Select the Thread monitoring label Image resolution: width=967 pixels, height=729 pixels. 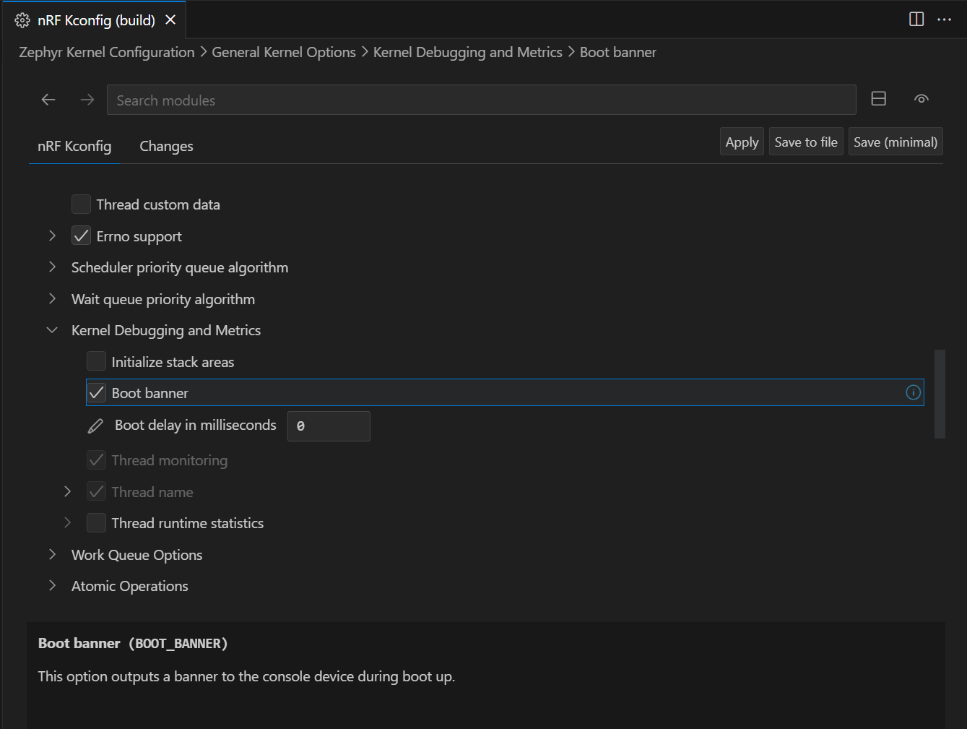[x=170, y=460]
